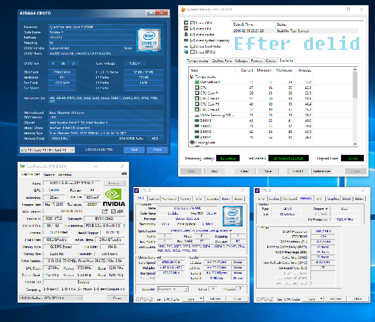Click the CPU chip icon beside Stress CPU
375x322 pixels.
pyautogui.click(x=186, y=23)
